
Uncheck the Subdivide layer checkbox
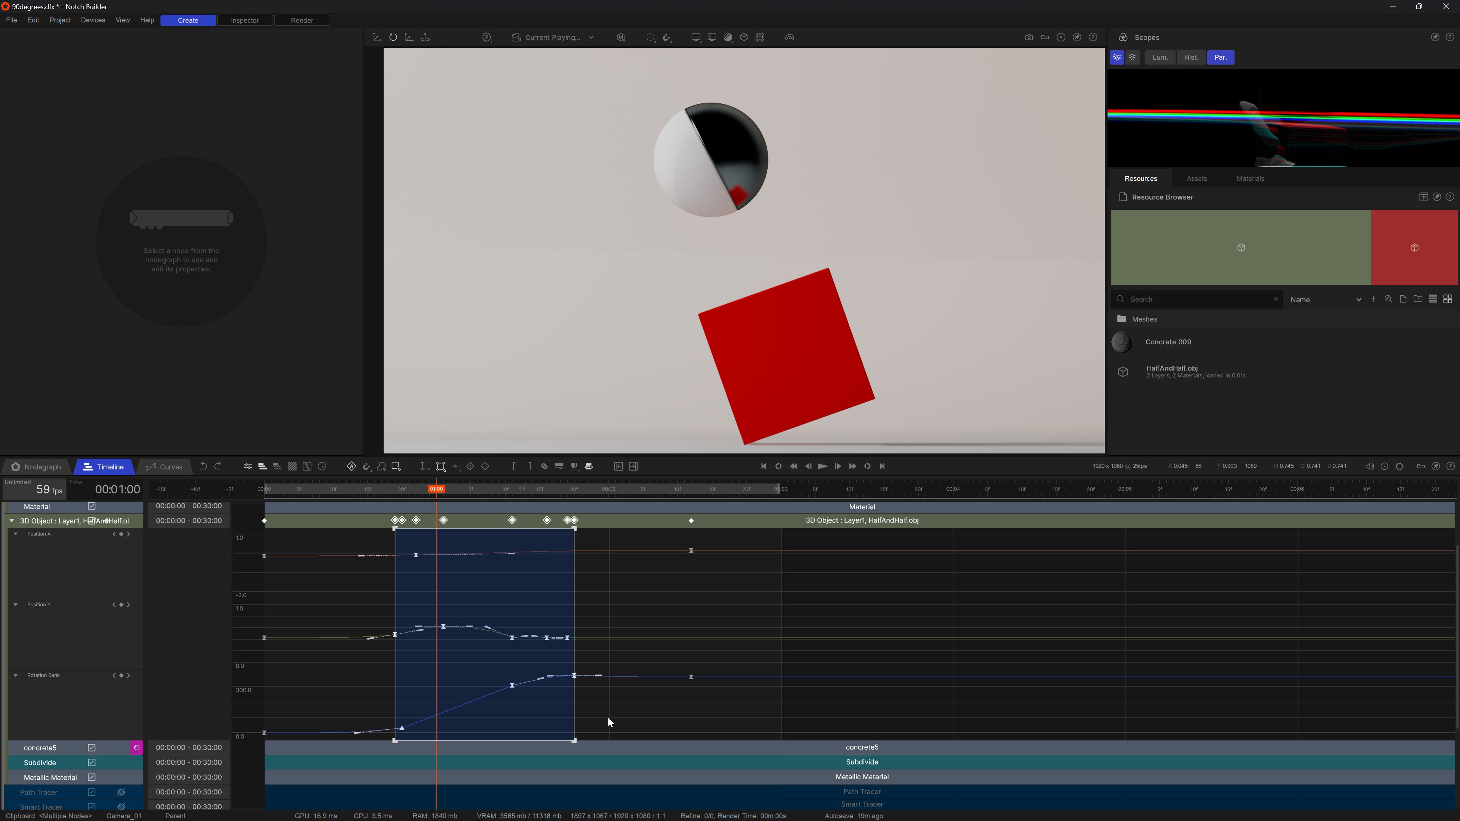coord(92,762)
